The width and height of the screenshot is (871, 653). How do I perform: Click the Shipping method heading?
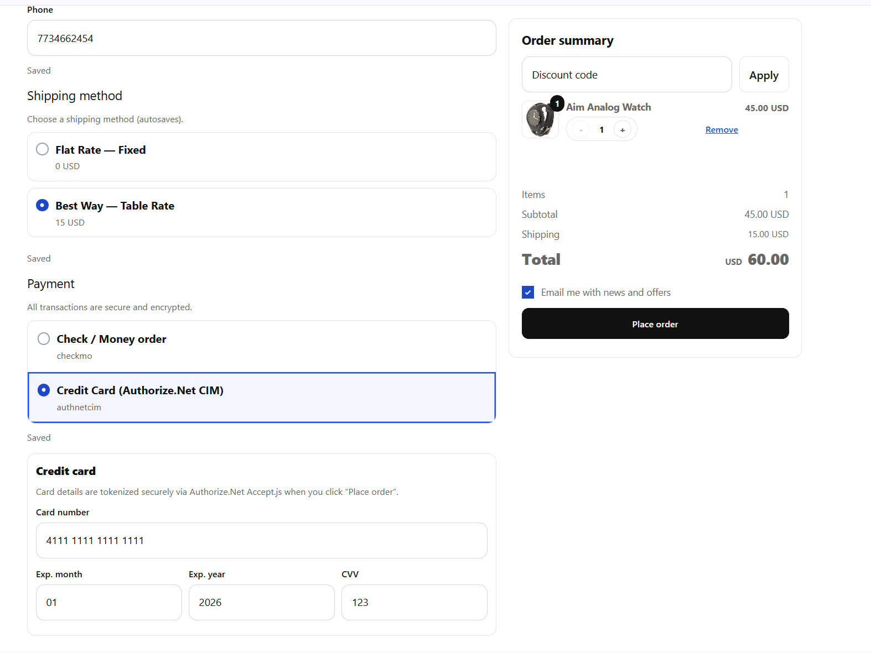coord(75,96)
